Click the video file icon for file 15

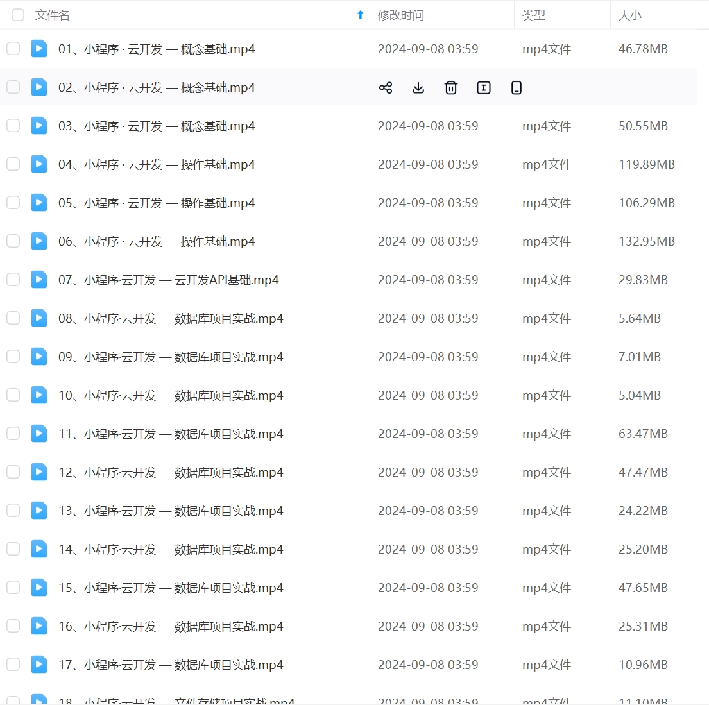click(39, 588)
